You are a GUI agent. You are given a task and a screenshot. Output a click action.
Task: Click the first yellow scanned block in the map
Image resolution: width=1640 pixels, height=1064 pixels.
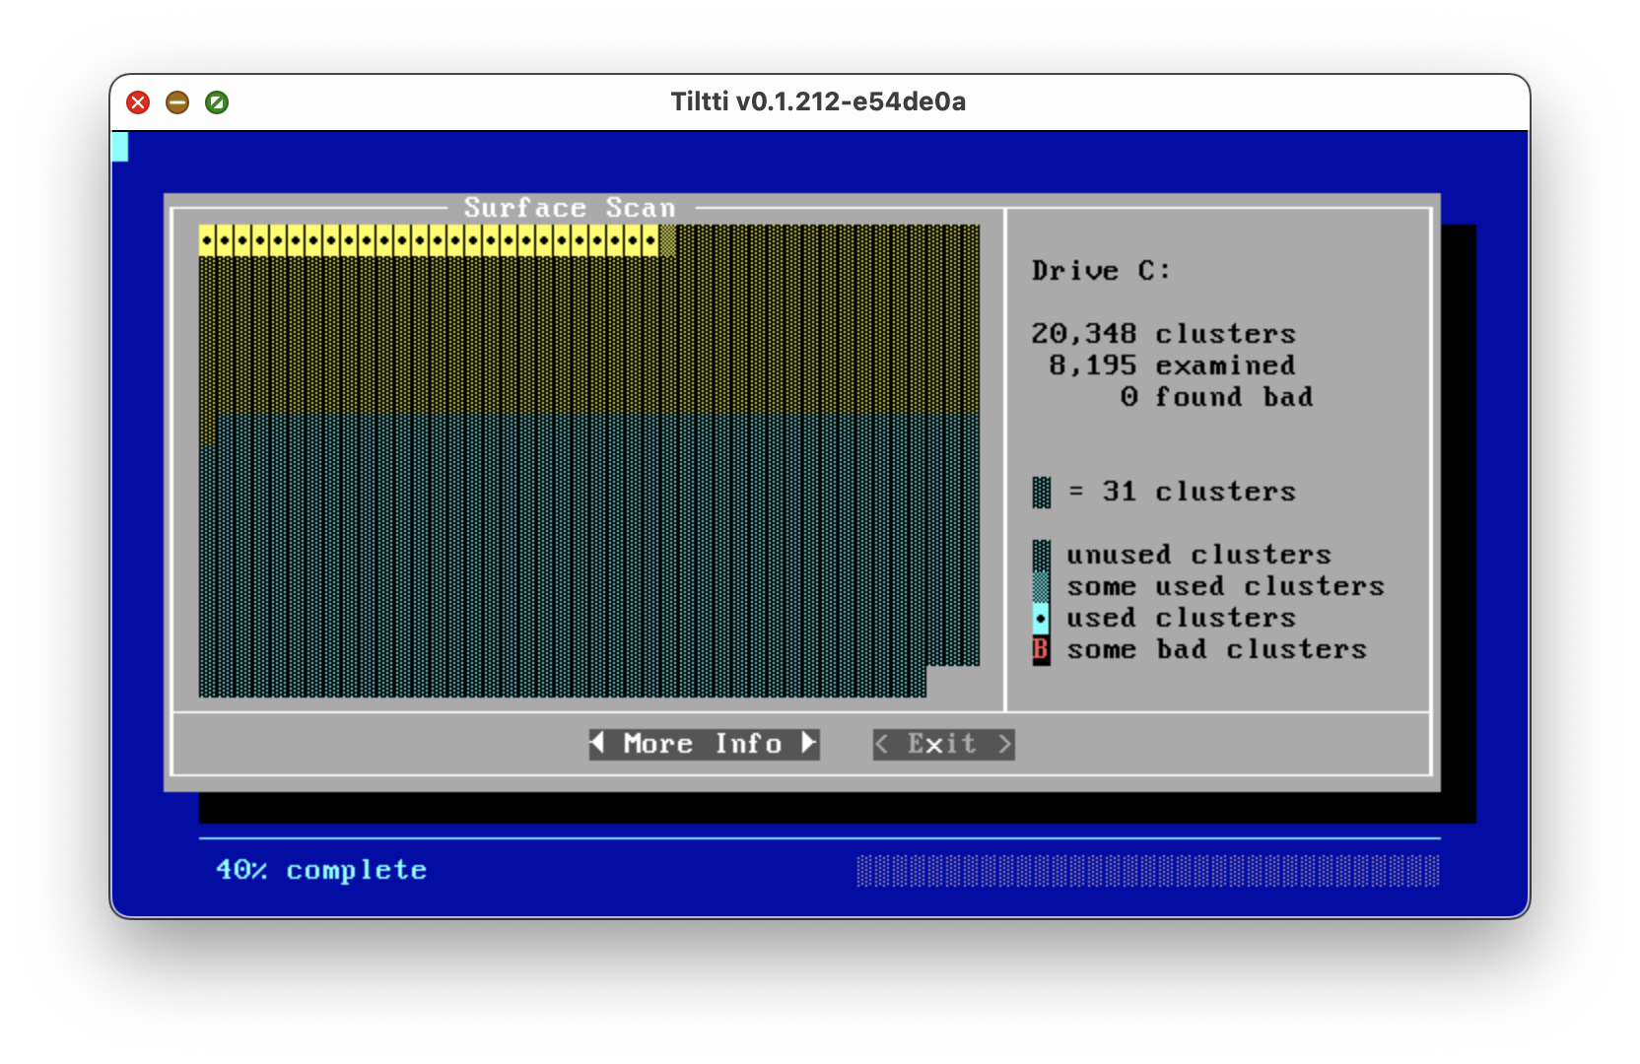coord(208,240)
